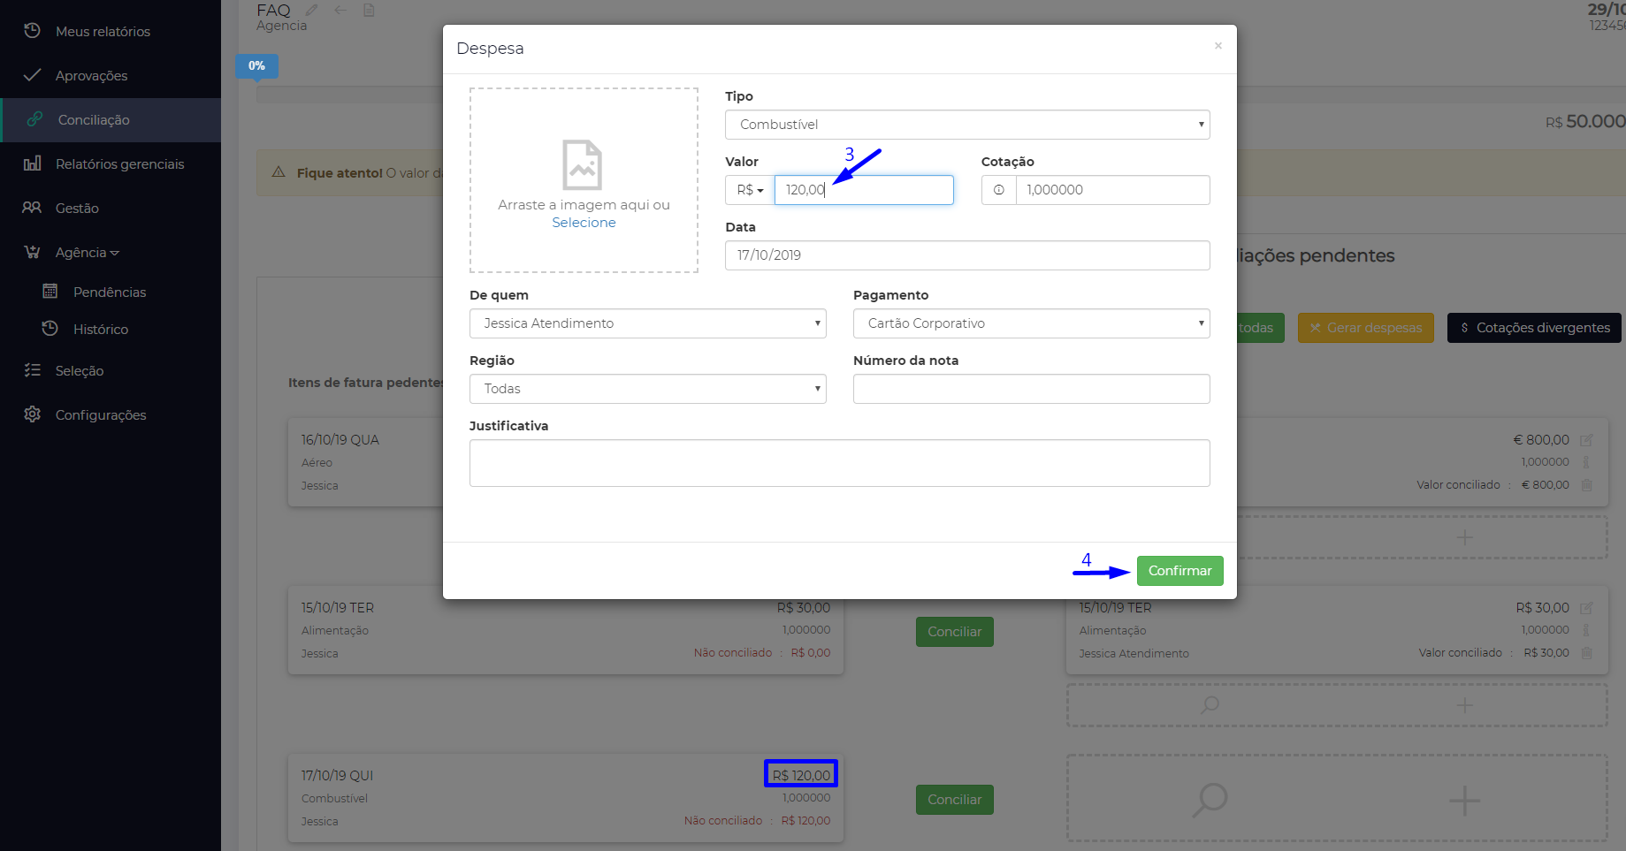Click the Meus relatórios clock icon

(32, 31)
